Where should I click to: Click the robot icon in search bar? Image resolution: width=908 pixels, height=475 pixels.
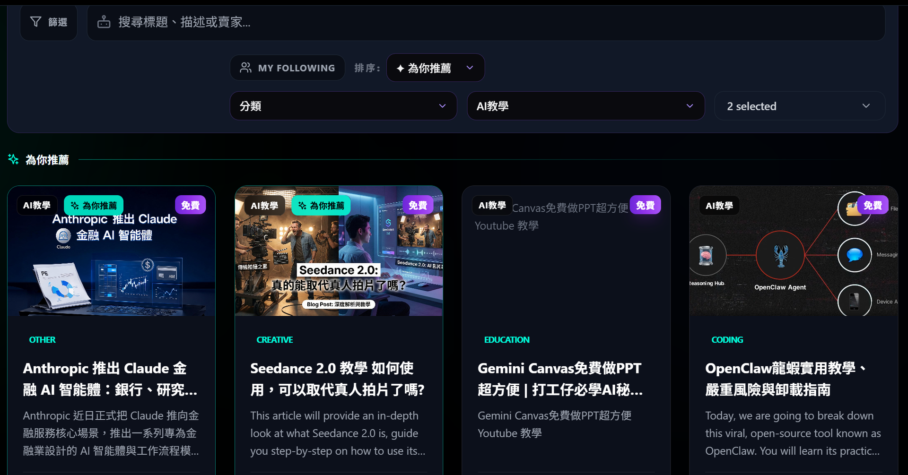pos(104,22)
